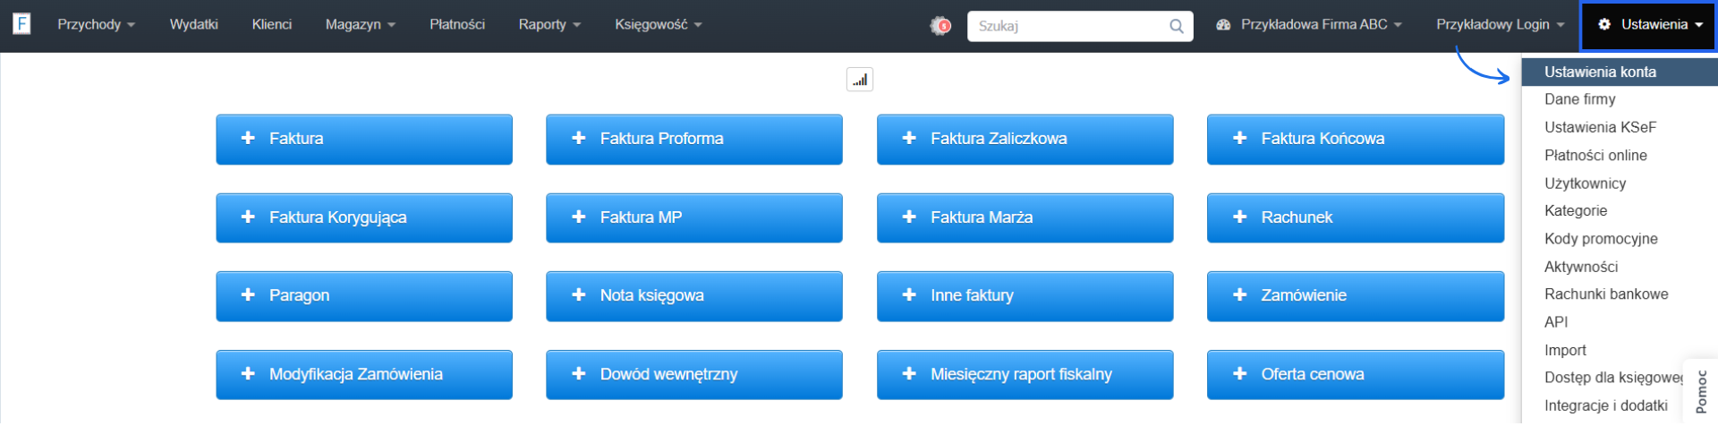Open the Przykładowy Login user dropdown

[x=1500, y=24]
